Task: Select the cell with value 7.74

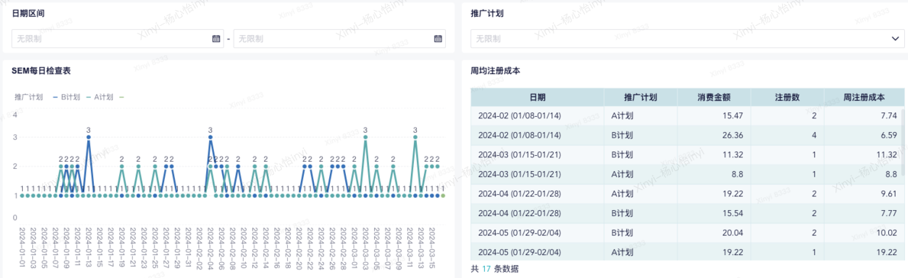Action: tap(864, 116)
